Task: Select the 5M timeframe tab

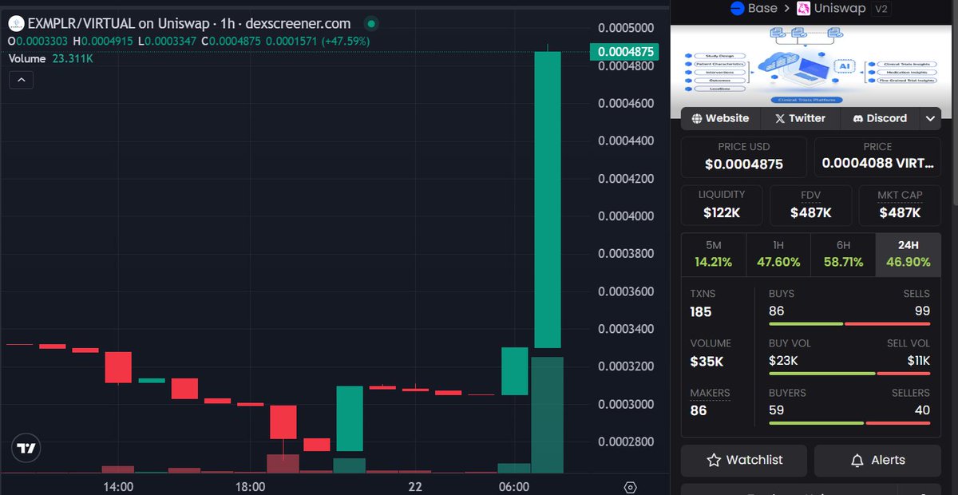Action: coord(713,255)
